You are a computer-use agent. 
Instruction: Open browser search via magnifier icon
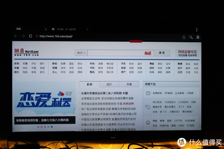(x=191, y=37)
